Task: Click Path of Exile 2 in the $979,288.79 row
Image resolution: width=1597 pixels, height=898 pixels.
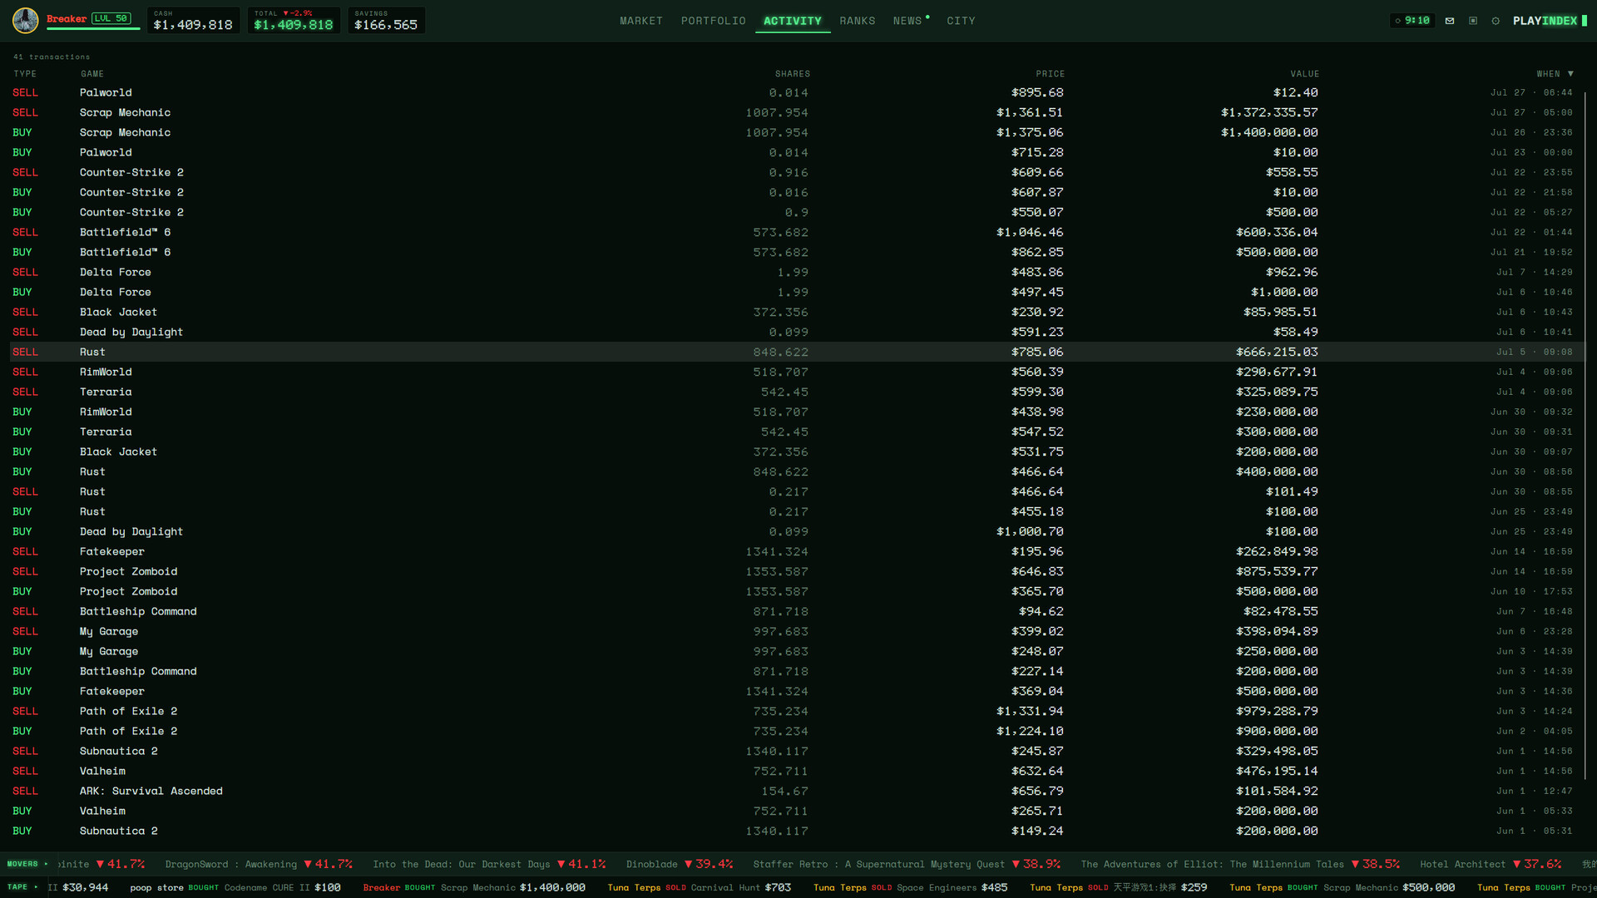Action: tap(128, 711)
